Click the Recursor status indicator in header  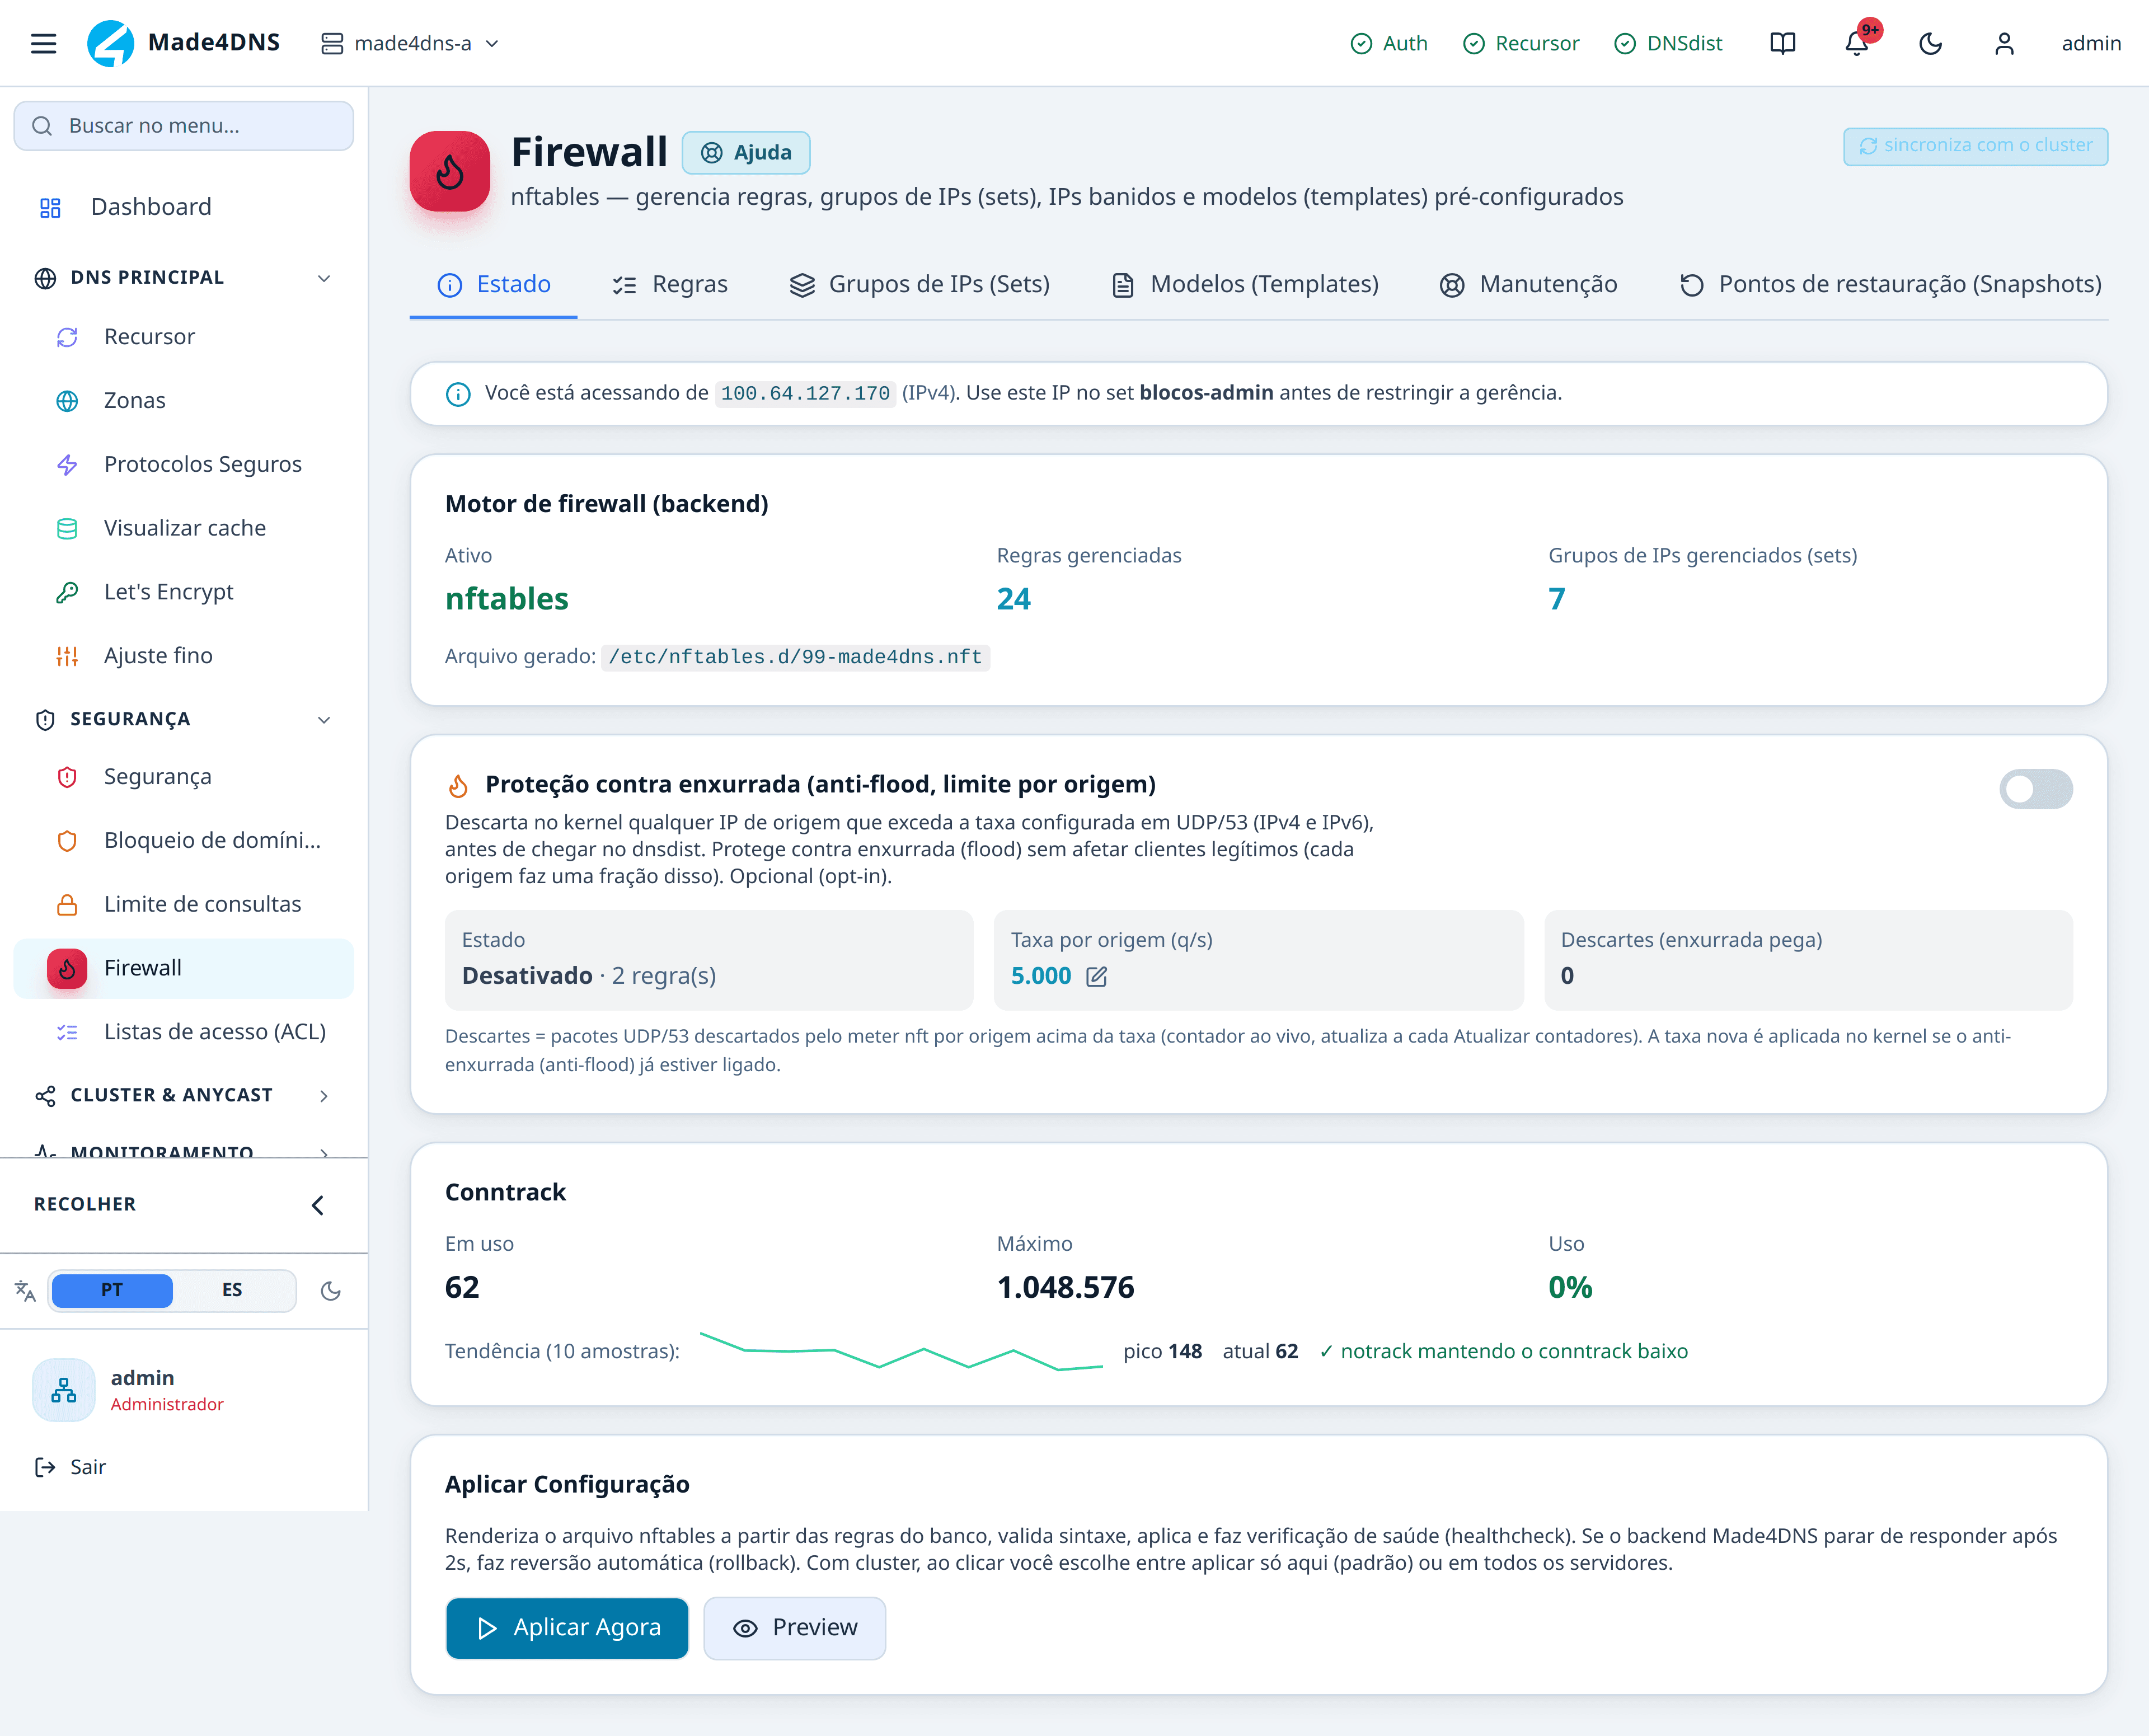[1521, 43]
